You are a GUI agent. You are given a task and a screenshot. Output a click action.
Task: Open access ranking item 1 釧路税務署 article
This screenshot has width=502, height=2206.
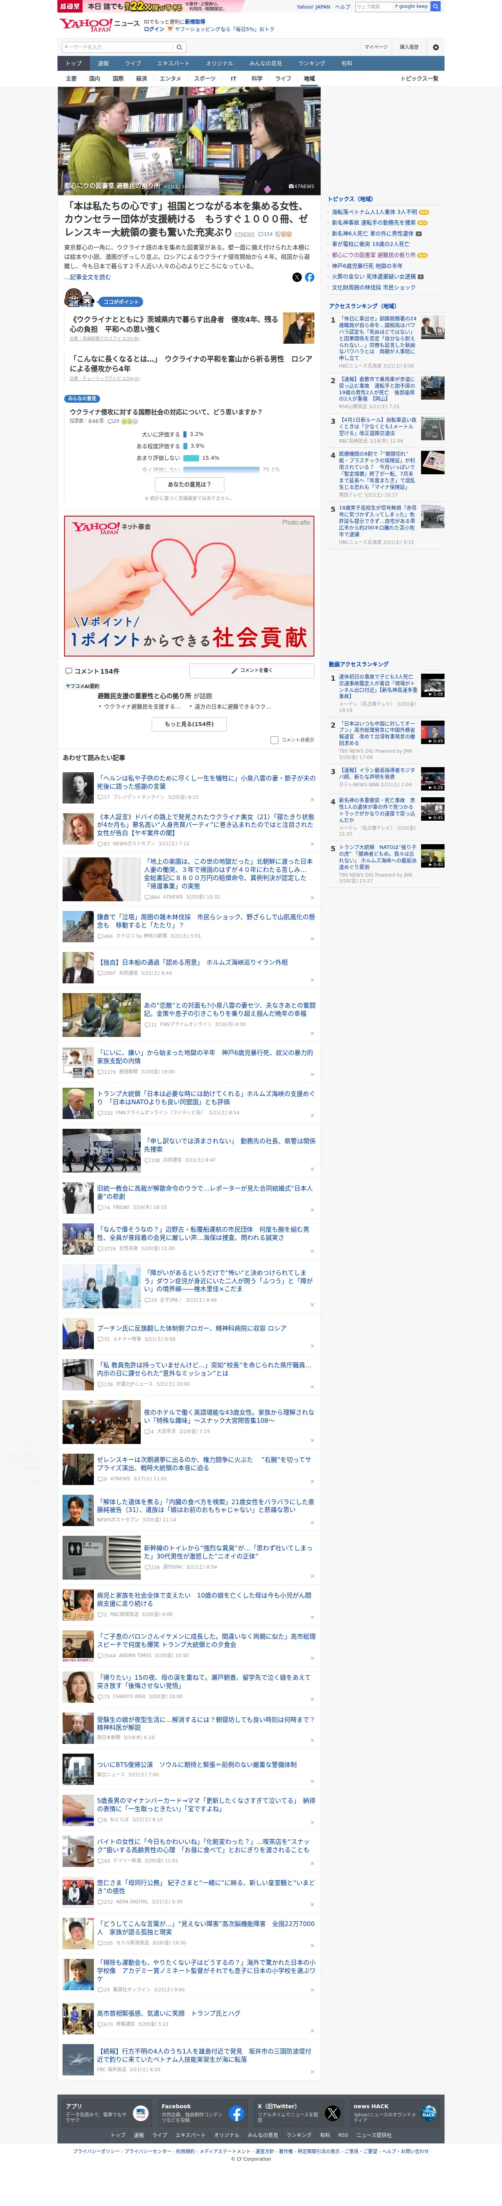[377, 338]
